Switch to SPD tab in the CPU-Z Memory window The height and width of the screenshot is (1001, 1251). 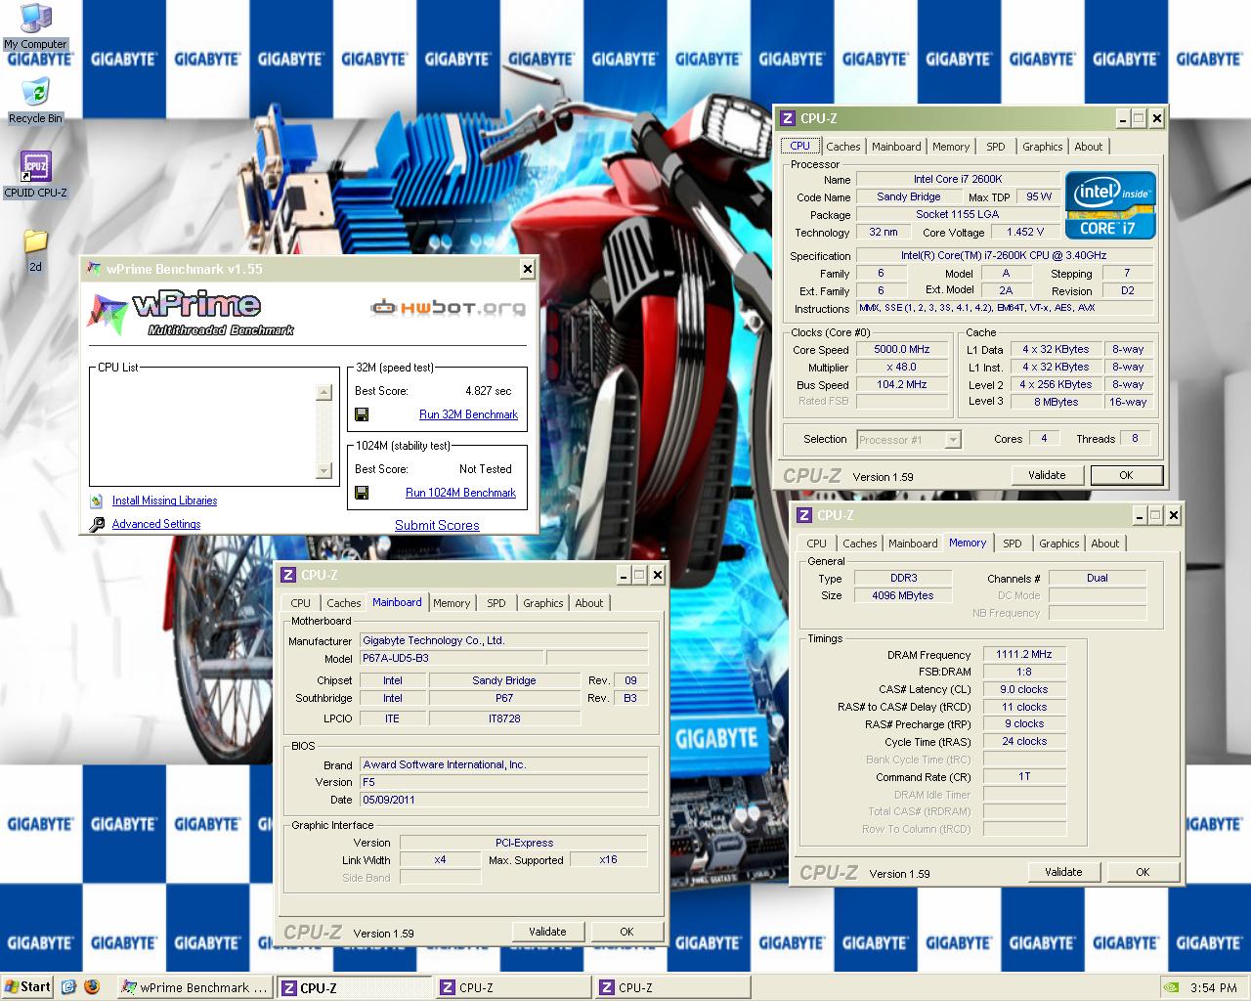(1013, 544)
